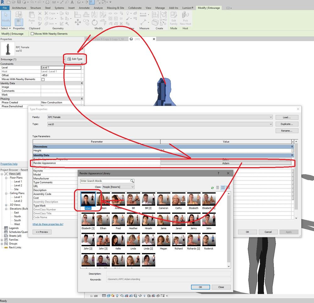Open the Select dropdown under Modify
The image size is (314, 303).
6,28
